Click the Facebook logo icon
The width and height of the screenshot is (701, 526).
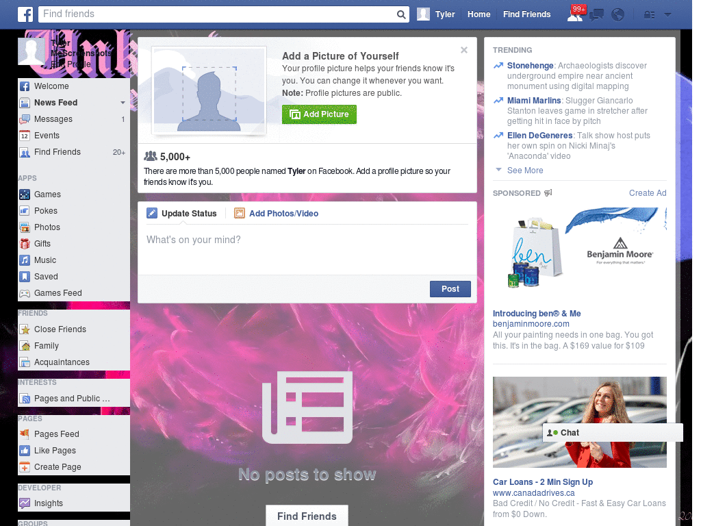pos(25,14)
